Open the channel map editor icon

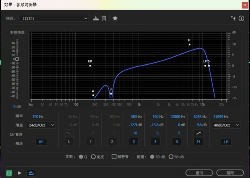[233, 18]
